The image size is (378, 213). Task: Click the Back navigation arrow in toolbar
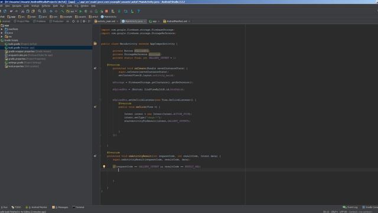[x=51, y=11]
